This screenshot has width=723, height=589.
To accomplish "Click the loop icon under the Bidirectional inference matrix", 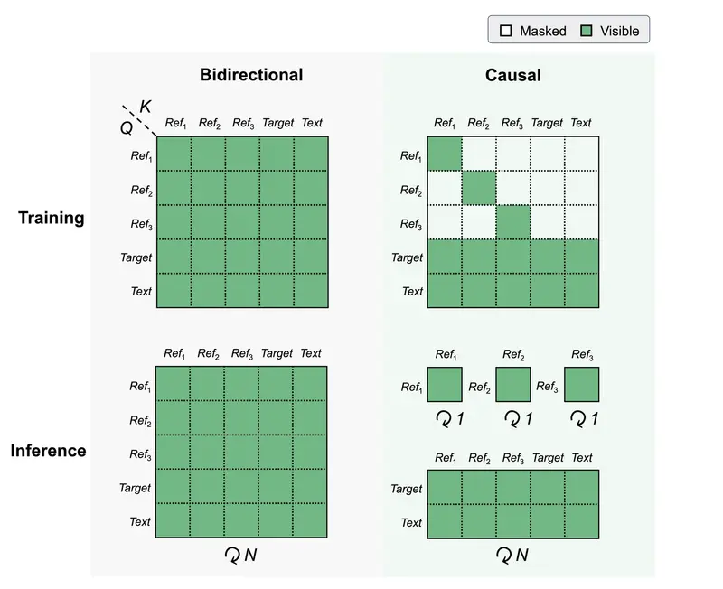I will (x=232, y=554).
